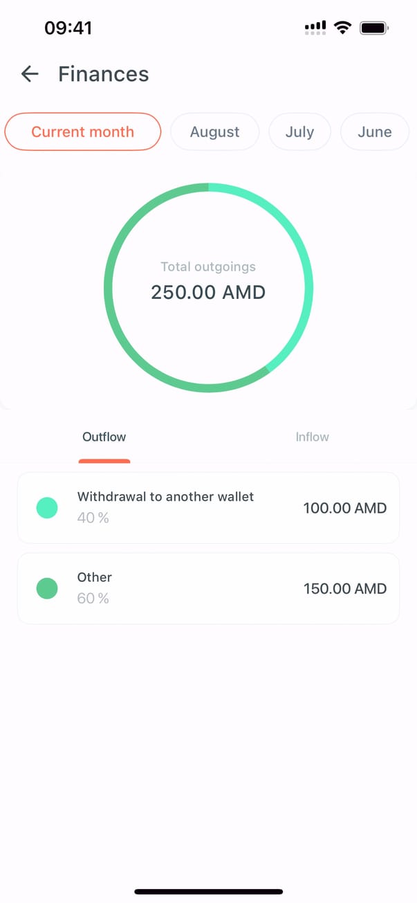Tap the 100.00 AMD amount
417x903 pixels.
coord(344,509)
